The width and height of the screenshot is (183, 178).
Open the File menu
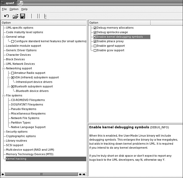(x=4, y=9)
